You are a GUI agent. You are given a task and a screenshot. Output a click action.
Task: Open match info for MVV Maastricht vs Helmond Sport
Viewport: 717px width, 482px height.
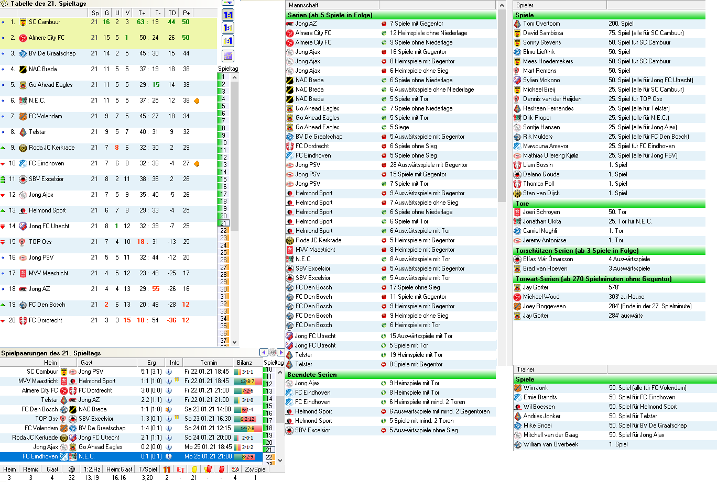tap(169, 381)
